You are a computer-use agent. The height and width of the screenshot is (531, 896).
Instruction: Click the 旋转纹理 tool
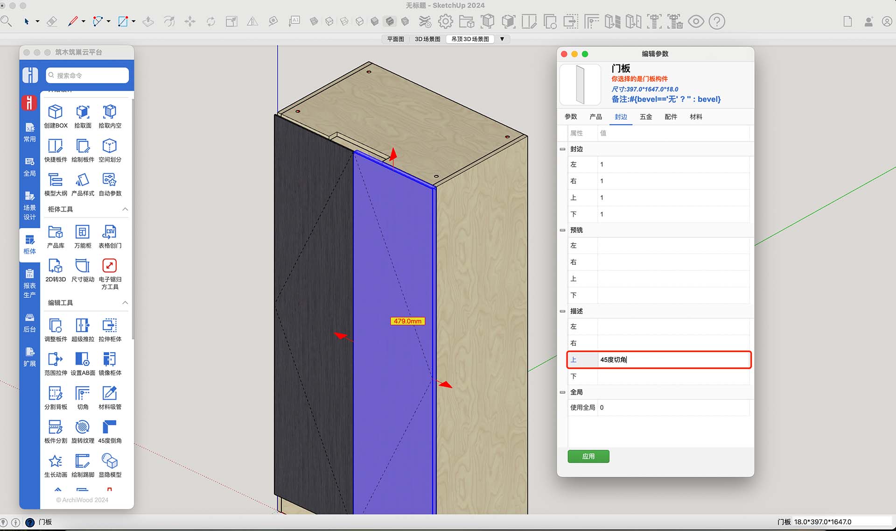pyautogui.click(x=83, y=427)
